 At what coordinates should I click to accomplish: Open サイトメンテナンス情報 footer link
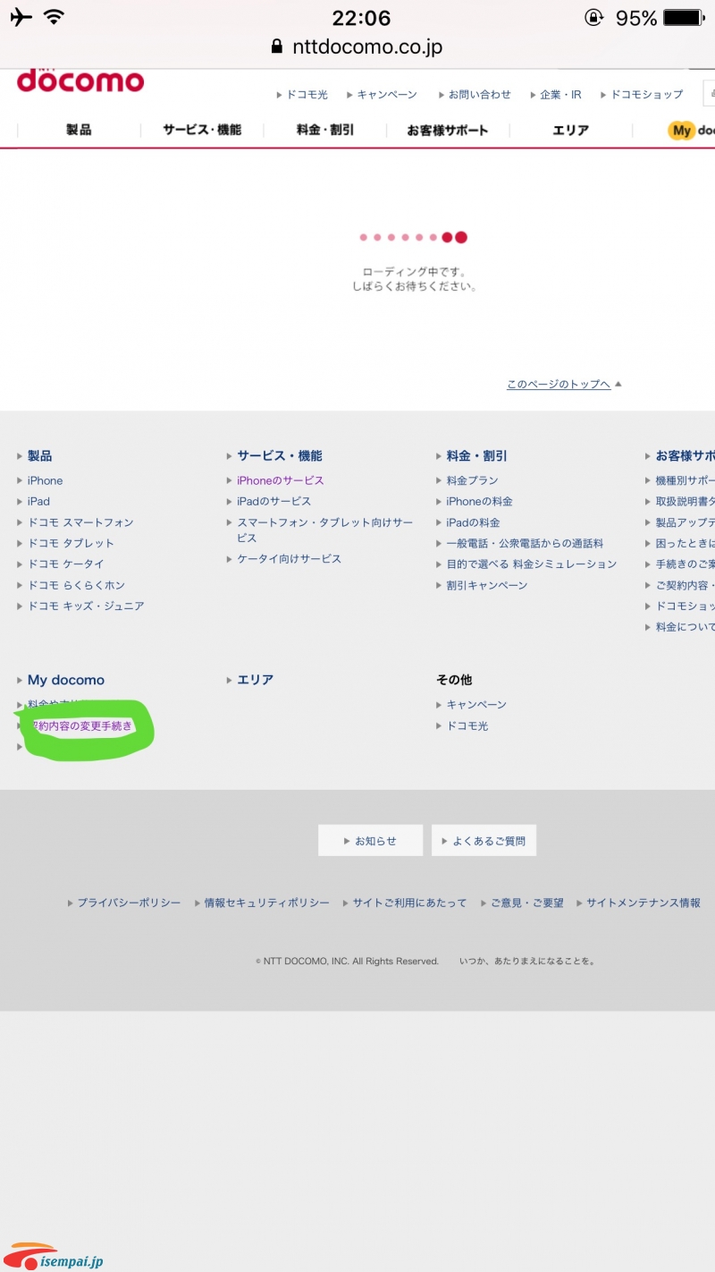click(643, 903)
